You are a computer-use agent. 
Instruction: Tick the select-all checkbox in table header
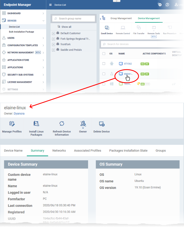pos(104,54)
